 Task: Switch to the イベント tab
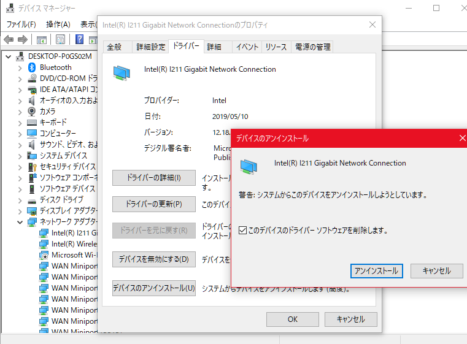pyautogui.click(x=247, y=47)
